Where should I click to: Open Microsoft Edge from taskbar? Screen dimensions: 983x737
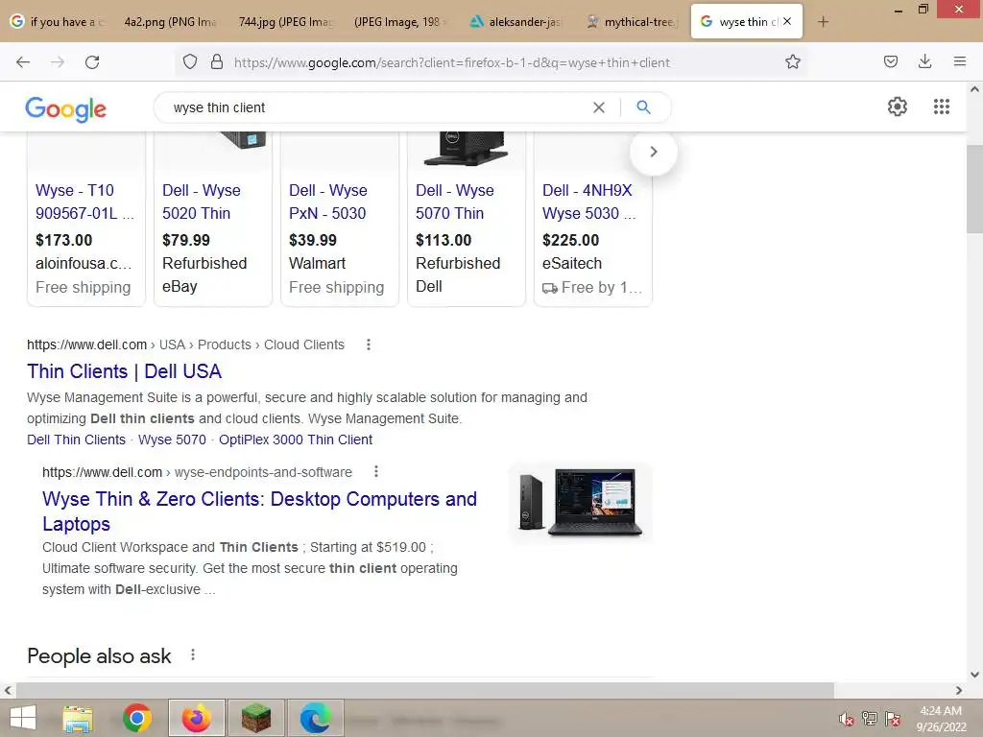[315, 718]
